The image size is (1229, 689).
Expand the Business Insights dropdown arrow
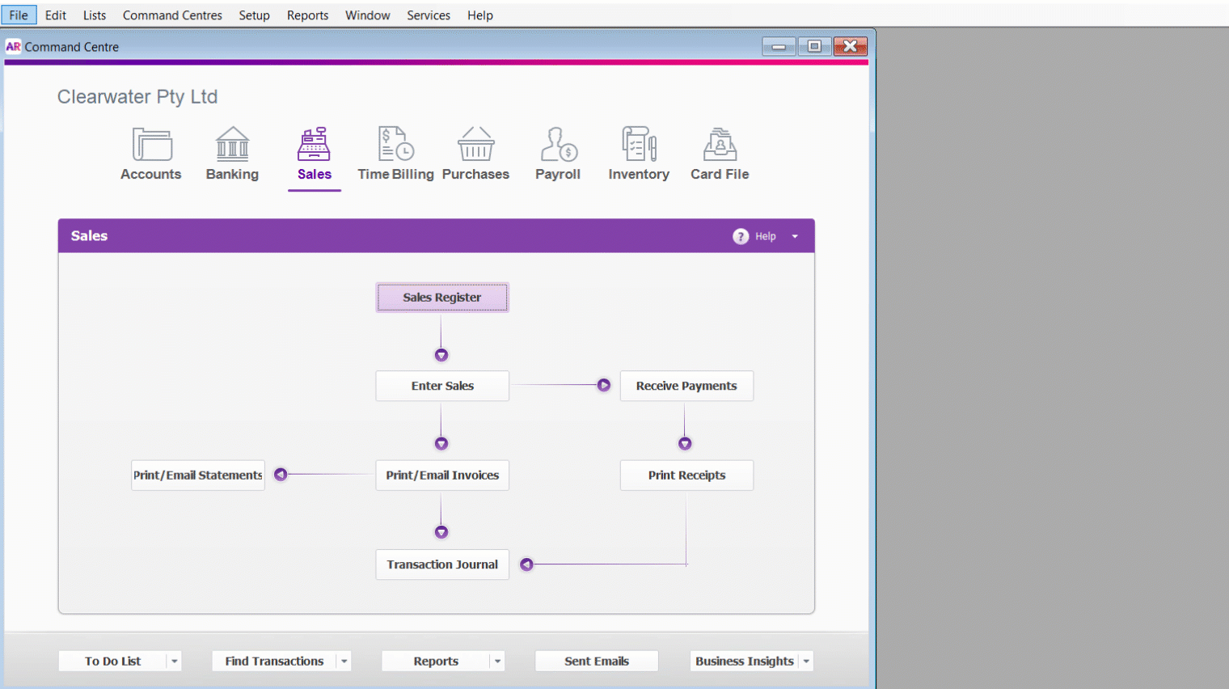(x=806, y=662)
